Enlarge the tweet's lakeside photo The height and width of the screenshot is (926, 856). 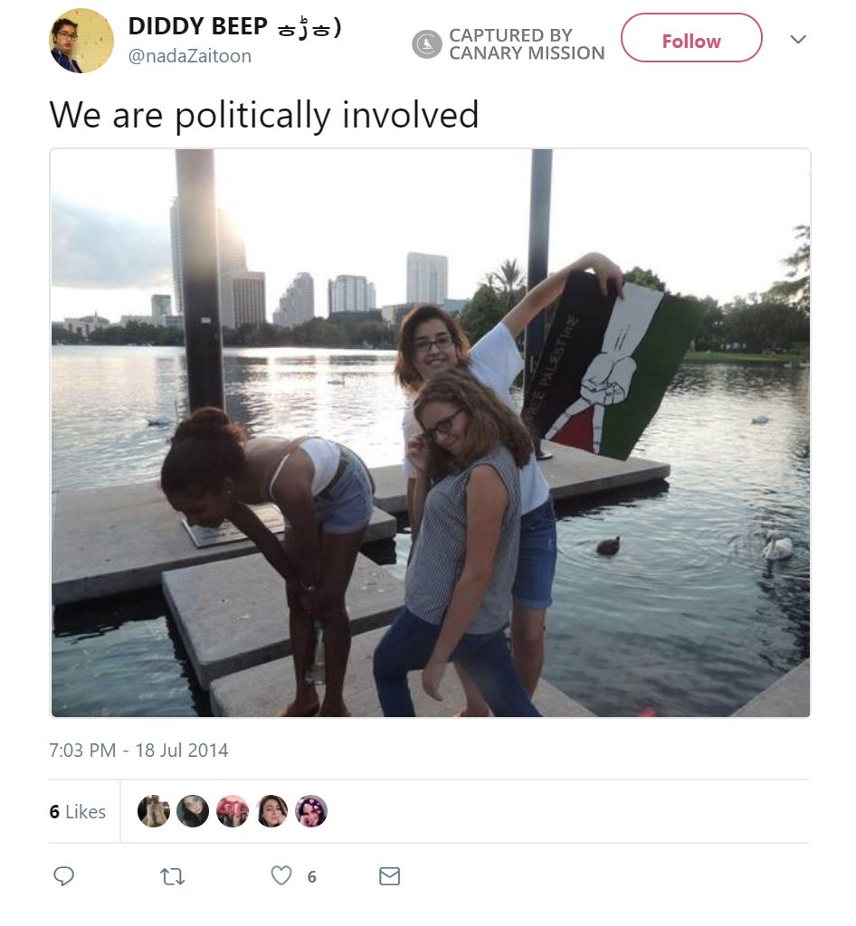pos(430,432)
